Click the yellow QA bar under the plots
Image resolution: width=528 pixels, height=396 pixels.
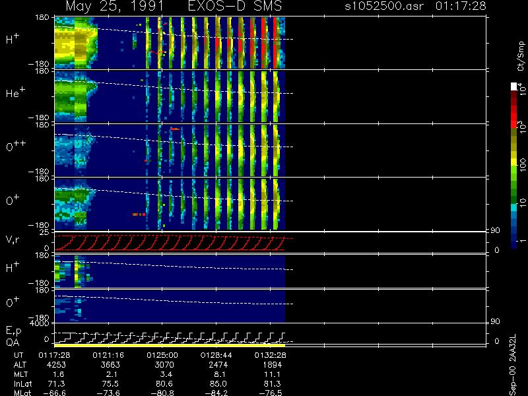click(x=170, y=345)
